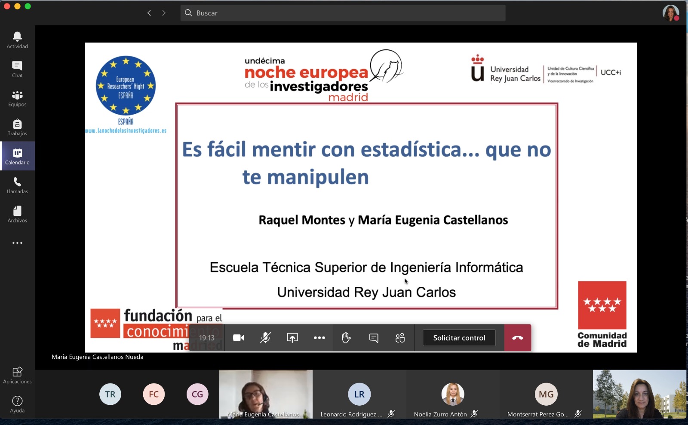This screenshot has height=425, width=688.
Task: Click the Solicitar control button
Action: 459,338
